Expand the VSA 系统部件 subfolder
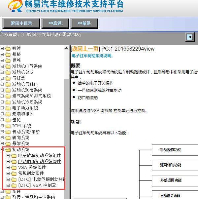Image resolution: width=198 pixels, height=199 pixels. (8, 167)
